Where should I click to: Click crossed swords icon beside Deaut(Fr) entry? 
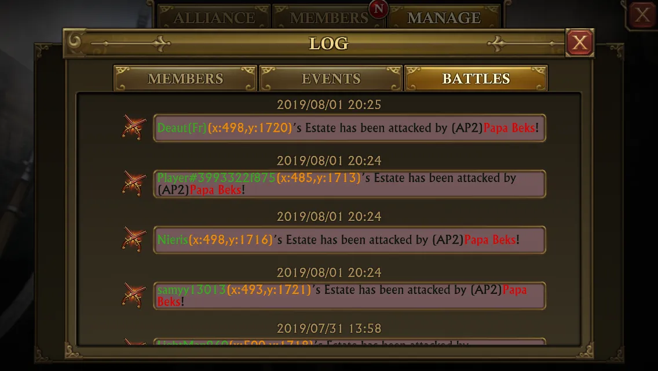pos(134,128)
